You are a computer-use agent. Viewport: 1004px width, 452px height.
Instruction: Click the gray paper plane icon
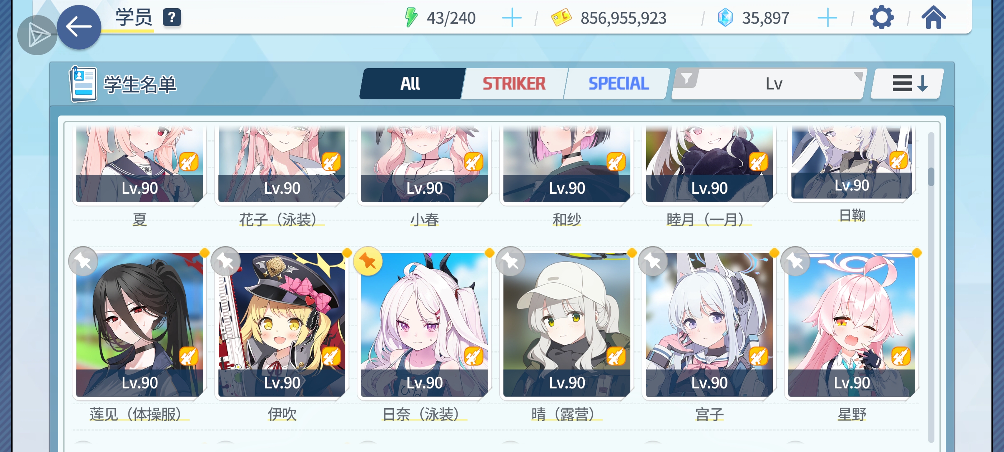coord(37,35)
